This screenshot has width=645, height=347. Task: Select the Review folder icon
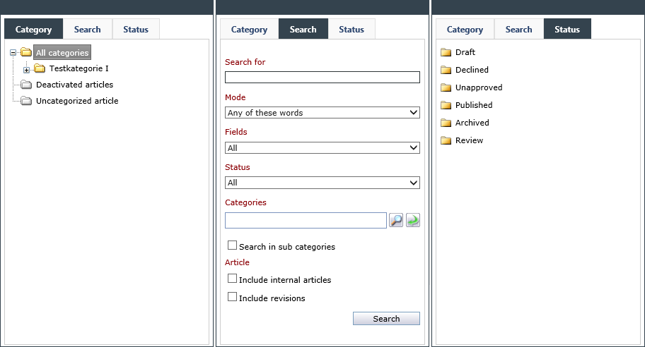coord(446,140)
